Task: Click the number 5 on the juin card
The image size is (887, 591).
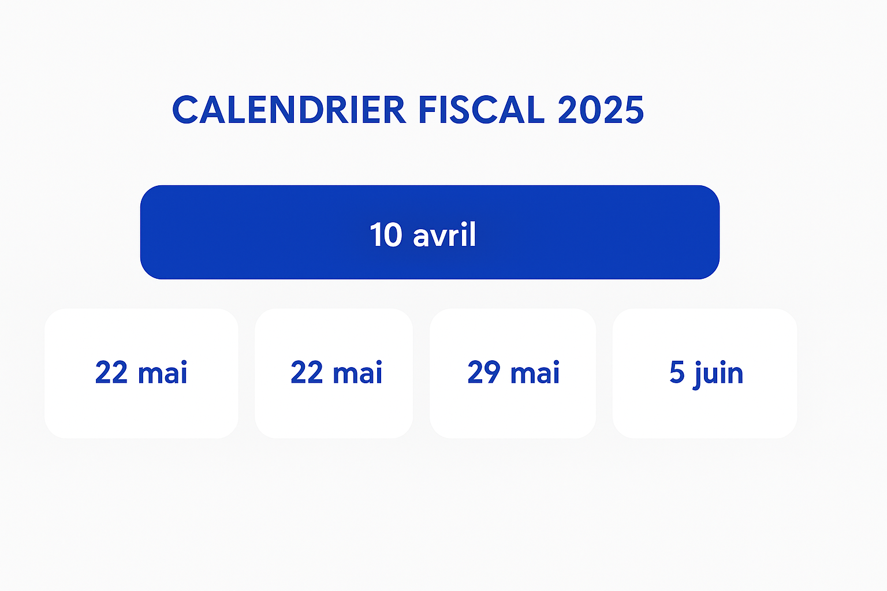Action: tap(677, 373)
